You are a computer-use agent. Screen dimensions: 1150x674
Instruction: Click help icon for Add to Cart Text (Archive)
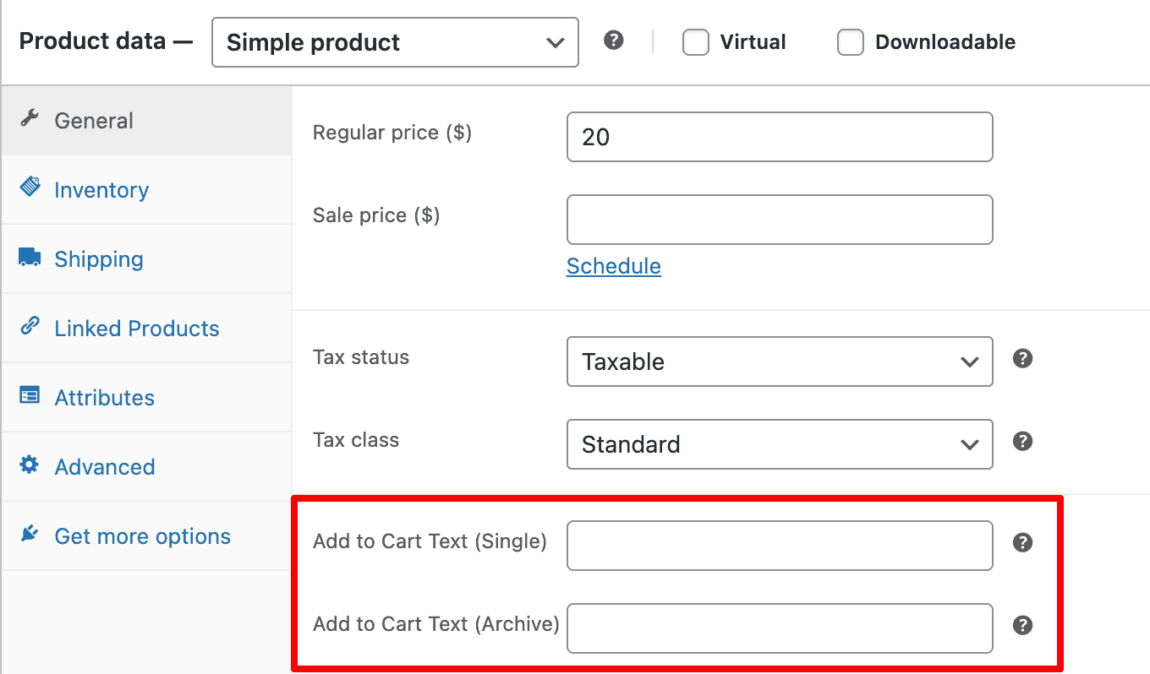(x=1023, y=625)
